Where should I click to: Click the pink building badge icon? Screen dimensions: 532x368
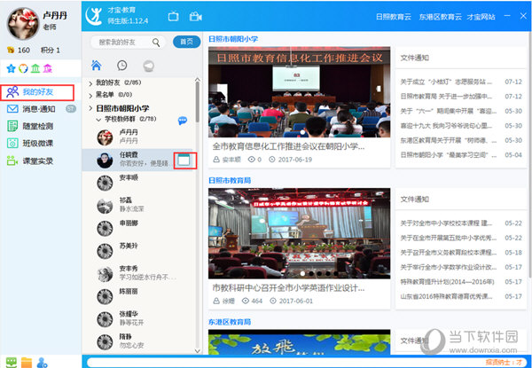tap(48, 69)
